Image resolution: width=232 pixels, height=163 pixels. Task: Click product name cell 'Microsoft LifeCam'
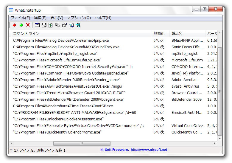point(187,60)
